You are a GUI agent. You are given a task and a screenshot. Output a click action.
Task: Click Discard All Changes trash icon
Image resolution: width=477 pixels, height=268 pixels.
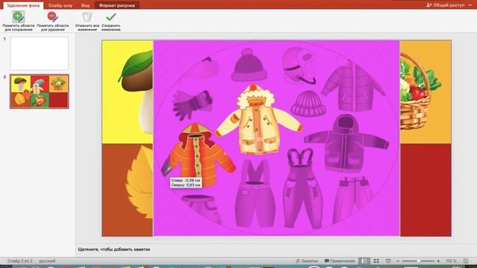[87, 21]
